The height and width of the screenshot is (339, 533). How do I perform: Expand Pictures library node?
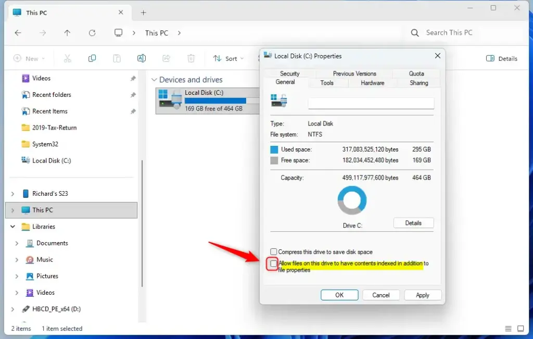[x=17, y=276]
